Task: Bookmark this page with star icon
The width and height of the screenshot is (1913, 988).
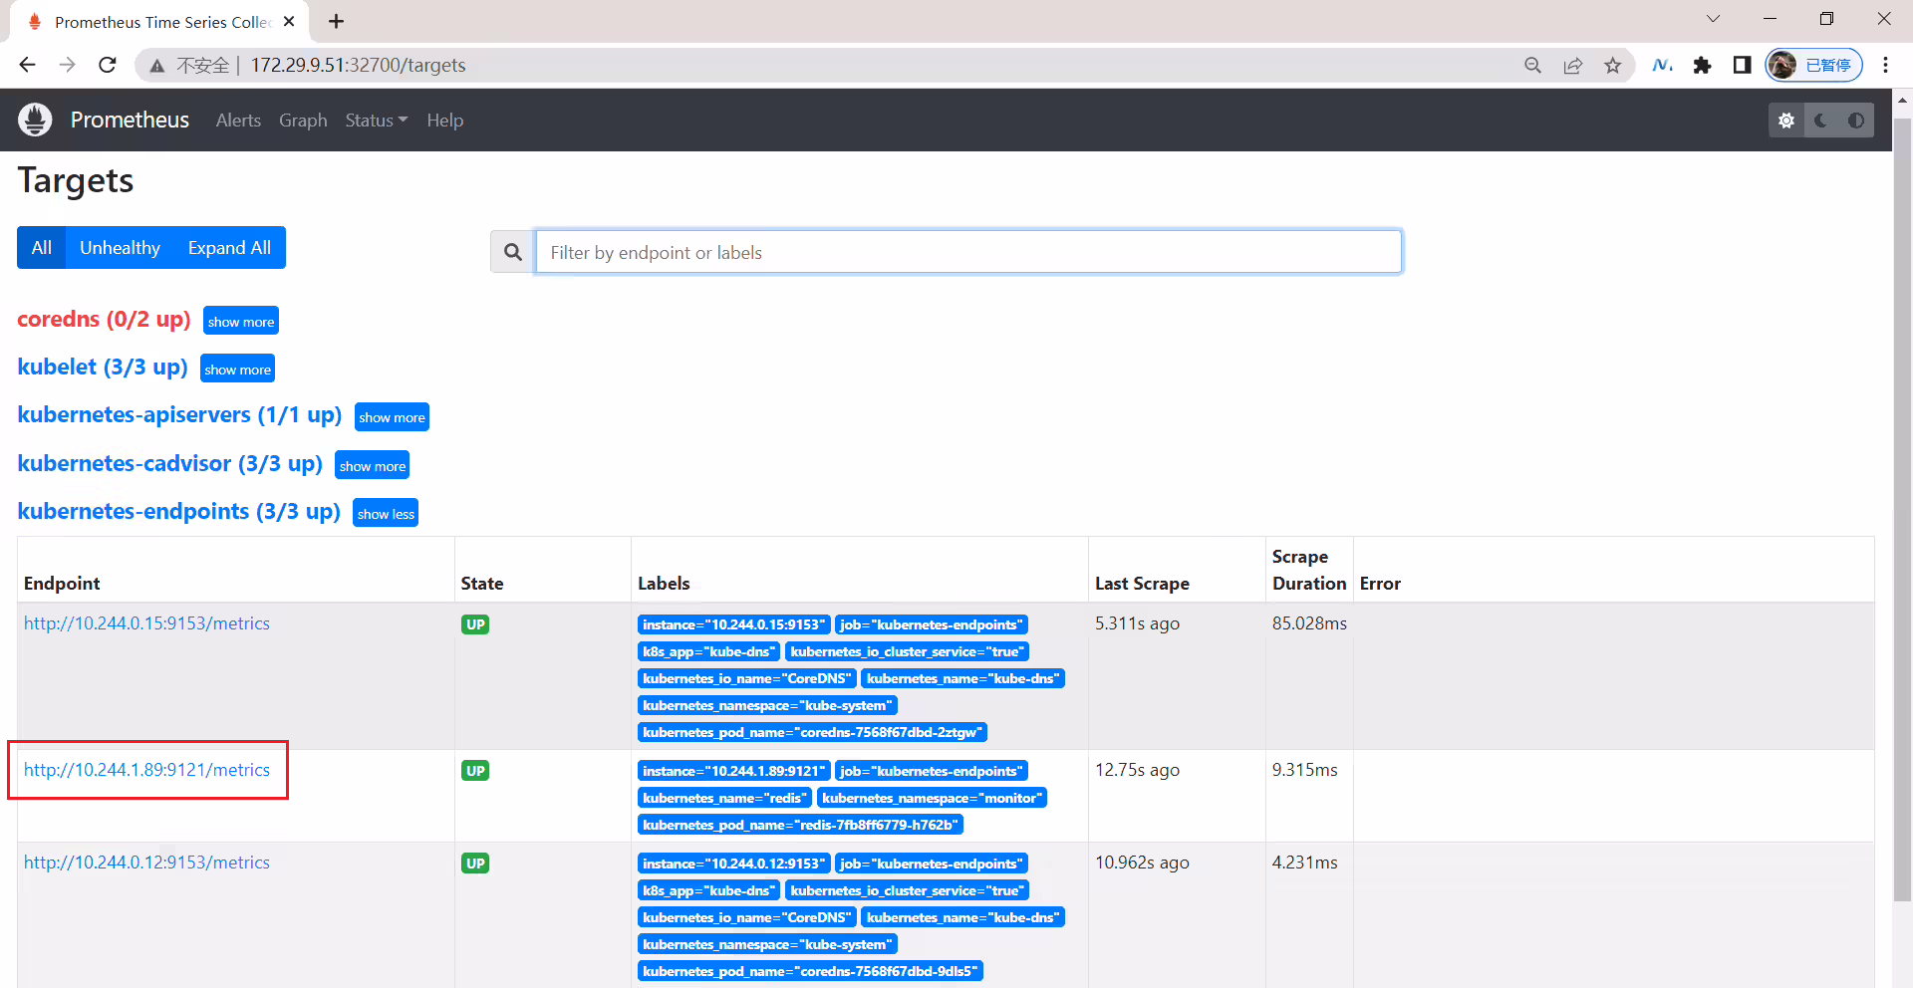Action: point(1612,65)
